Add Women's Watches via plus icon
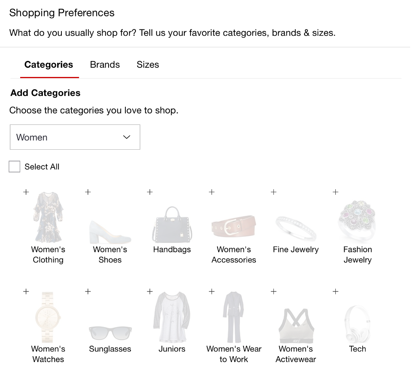Image resolution: width=411 pixels, height=373 pixels. click(26, 291)
